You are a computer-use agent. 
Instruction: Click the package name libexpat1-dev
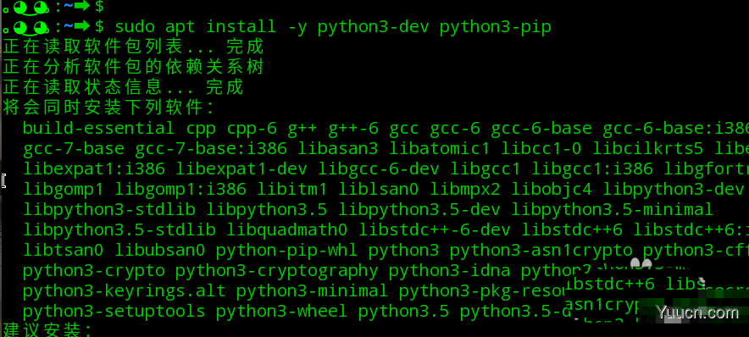click(241, 169)
